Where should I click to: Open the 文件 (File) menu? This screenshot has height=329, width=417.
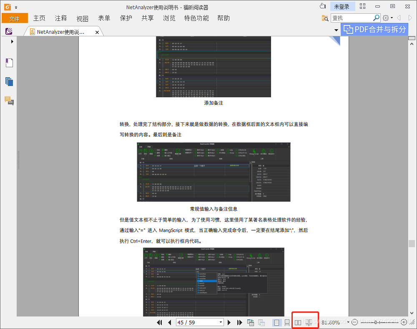[x=15, y=18]
